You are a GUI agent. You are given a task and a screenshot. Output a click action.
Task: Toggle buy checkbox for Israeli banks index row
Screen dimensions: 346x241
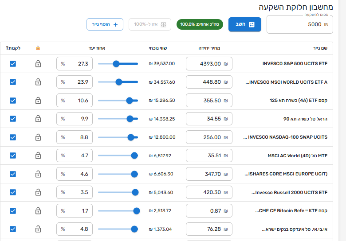12,229
